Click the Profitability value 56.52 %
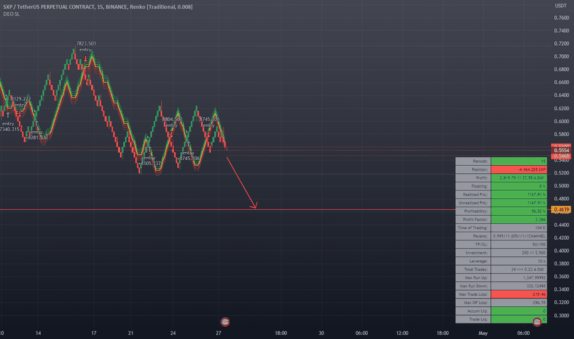 pyautogui.click(x=519, y=211)
